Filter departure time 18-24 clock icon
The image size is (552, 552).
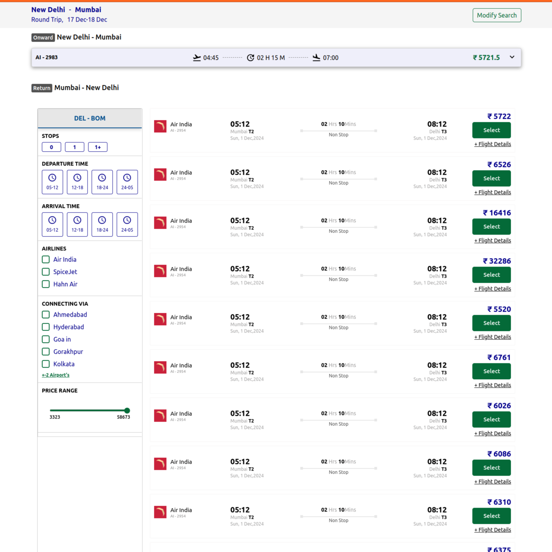tap(102, 178)
